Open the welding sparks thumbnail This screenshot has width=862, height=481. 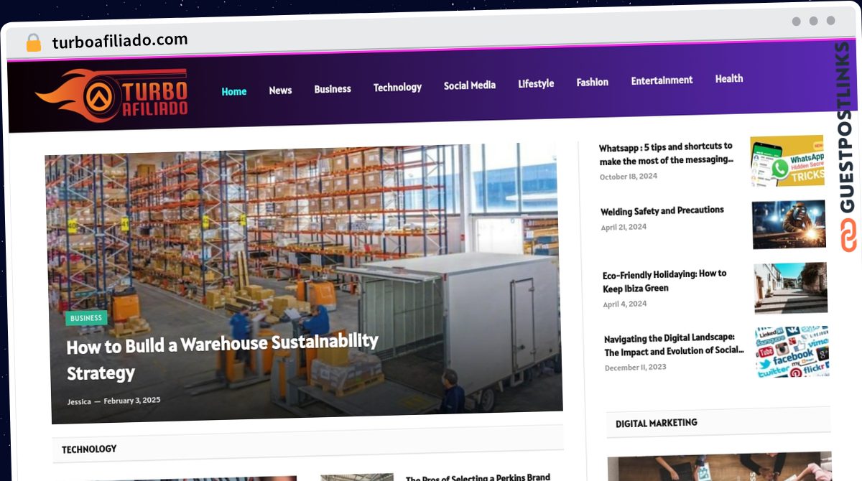tap(789, 225)
